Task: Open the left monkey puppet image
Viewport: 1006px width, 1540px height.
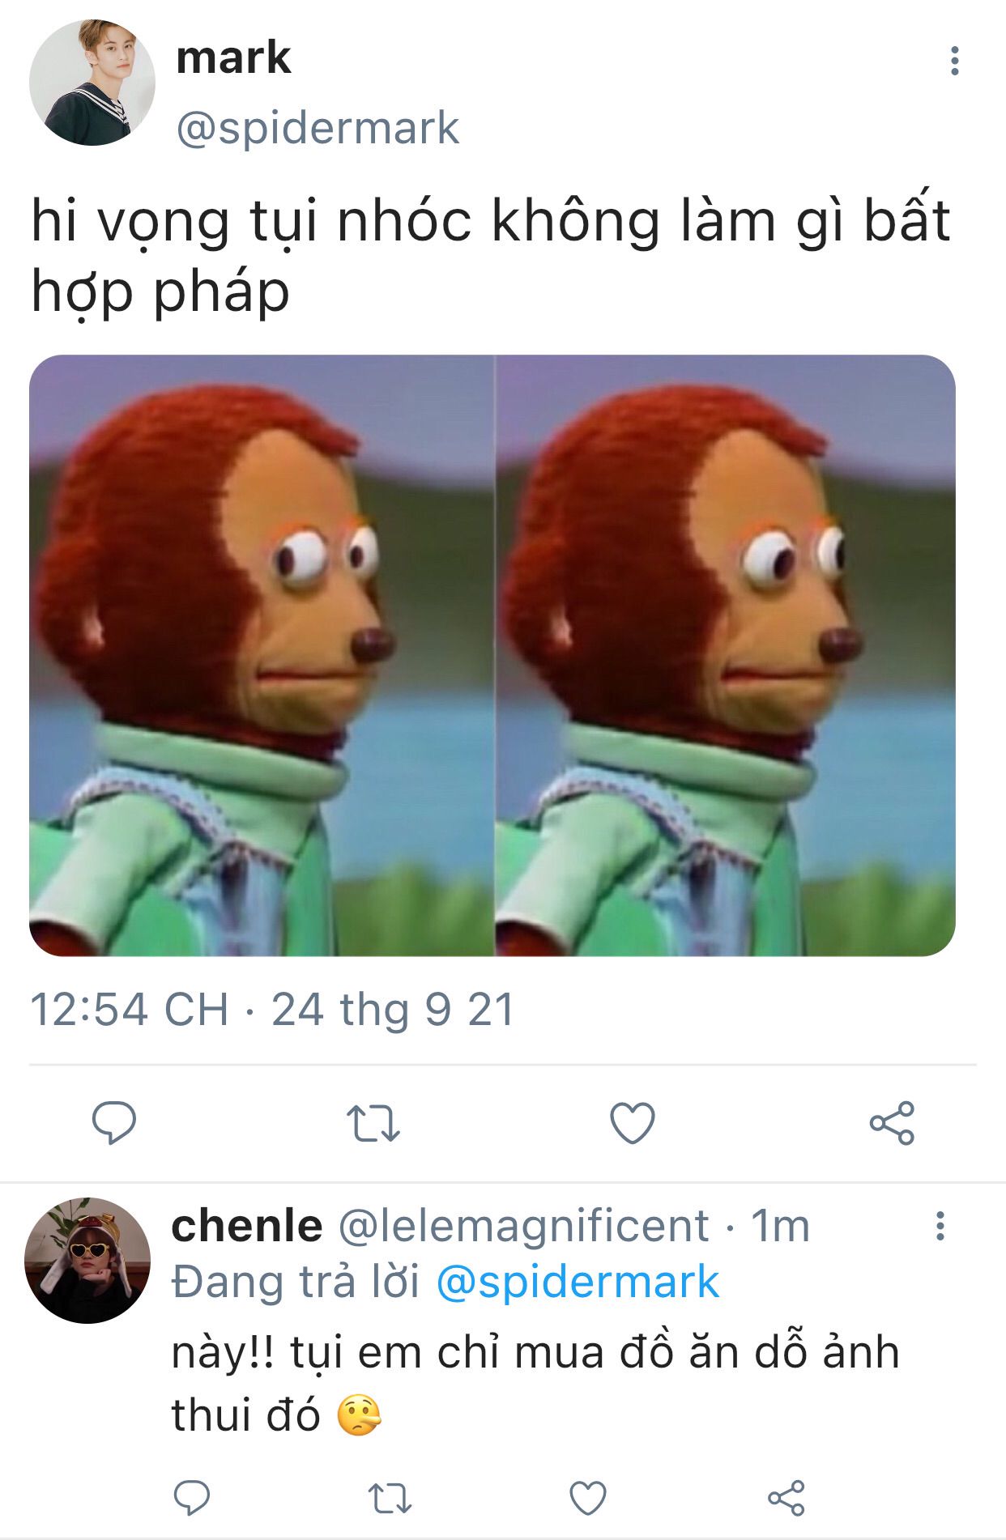Action: tap(262, 655)
